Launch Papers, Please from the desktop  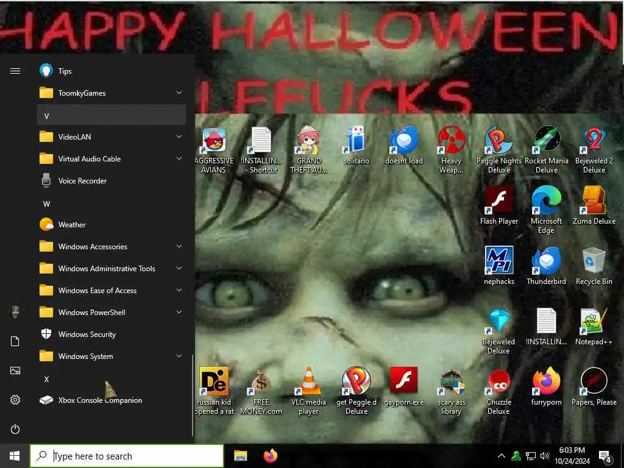(594, 387)
